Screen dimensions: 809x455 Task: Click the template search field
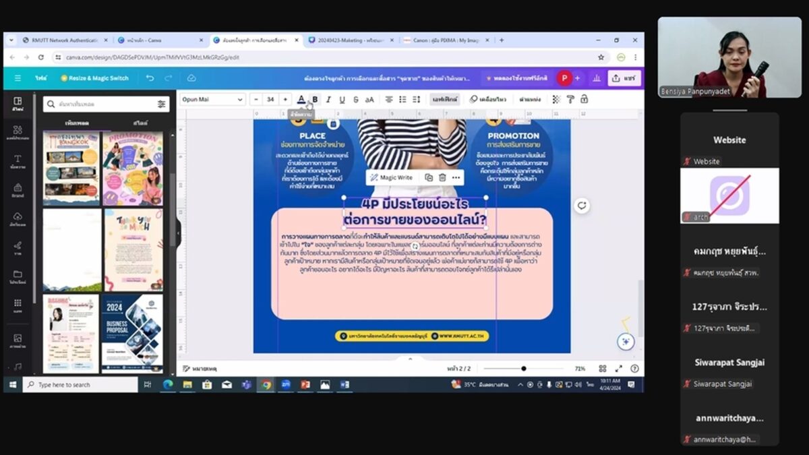(x=104, y=104)
